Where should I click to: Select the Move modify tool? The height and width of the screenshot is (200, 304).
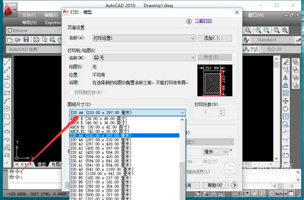(x=286, y=101)
